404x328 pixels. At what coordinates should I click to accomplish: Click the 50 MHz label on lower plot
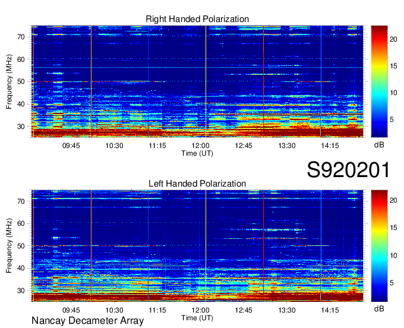[21, 246]
